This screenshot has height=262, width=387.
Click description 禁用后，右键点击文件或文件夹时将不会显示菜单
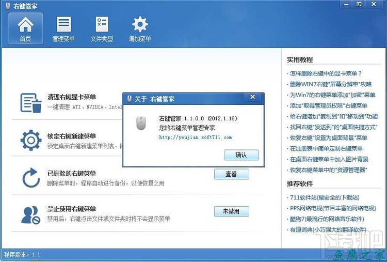coord(108,219)
